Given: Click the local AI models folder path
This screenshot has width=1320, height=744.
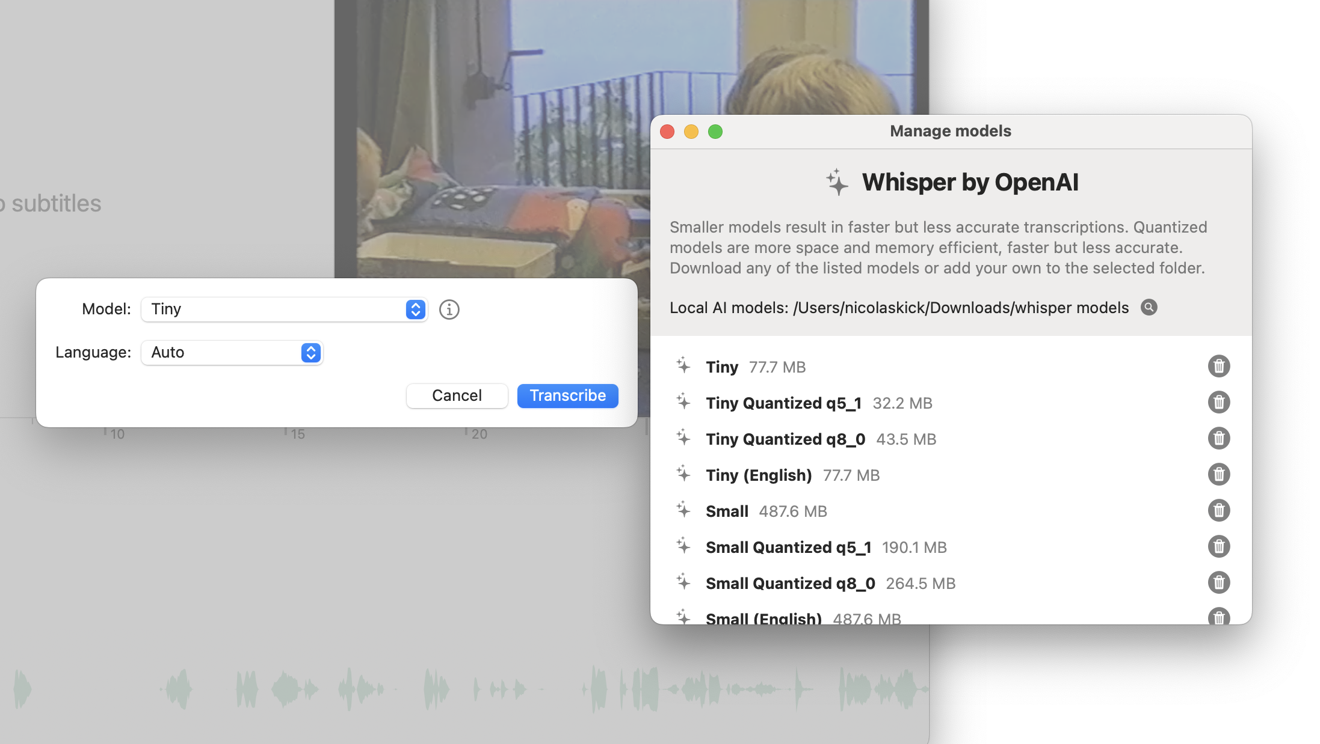Looking at the screenshot, I should (x=961, y=308).
